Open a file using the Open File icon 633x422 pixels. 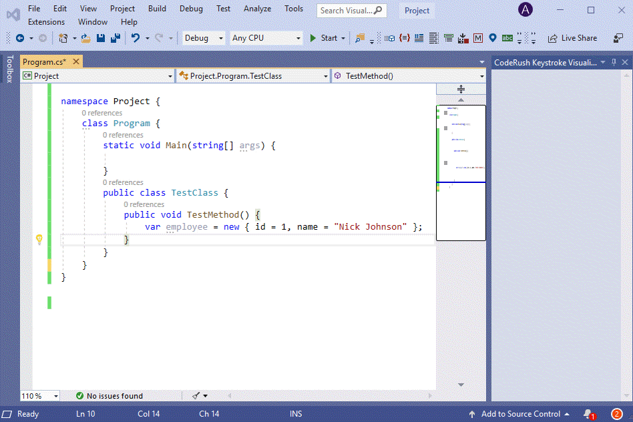(85, 38)
